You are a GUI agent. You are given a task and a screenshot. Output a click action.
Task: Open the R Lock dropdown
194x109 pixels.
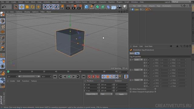[139, 80]
